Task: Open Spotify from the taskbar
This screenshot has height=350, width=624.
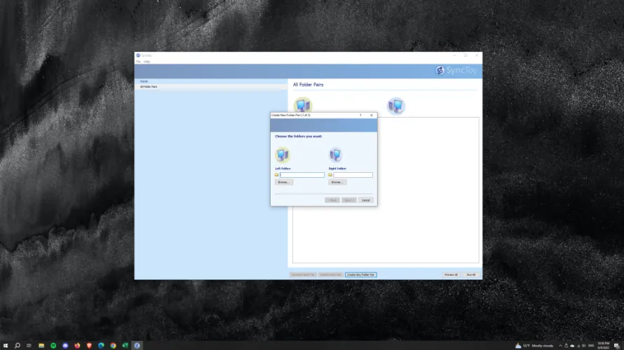Action: coord(53,345)
